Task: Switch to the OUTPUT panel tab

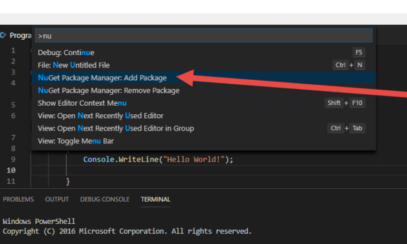Action: tap(57, 199)
